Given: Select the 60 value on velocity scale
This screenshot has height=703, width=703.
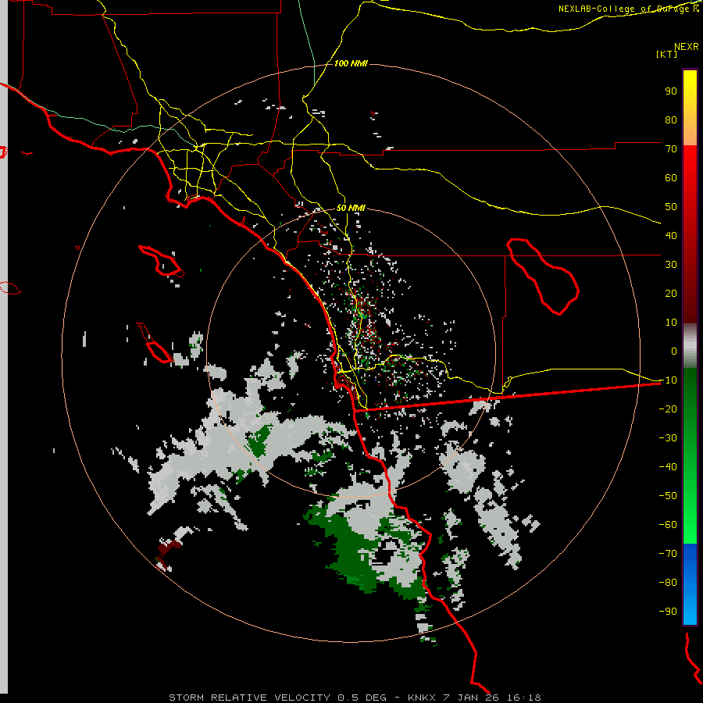Looking at the screenshot, I should (x=671, y=178).
